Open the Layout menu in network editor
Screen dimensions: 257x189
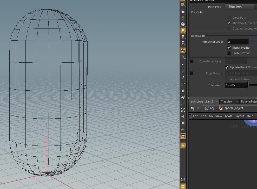coord(239,116)
